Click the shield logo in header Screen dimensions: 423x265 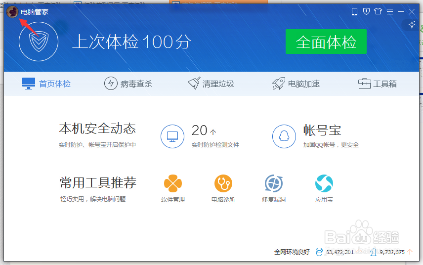(x=39, y=42)
